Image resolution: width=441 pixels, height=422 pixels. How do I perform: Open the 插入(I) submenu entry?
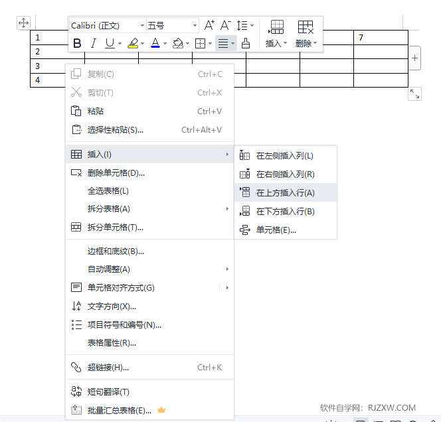(149, 154)
